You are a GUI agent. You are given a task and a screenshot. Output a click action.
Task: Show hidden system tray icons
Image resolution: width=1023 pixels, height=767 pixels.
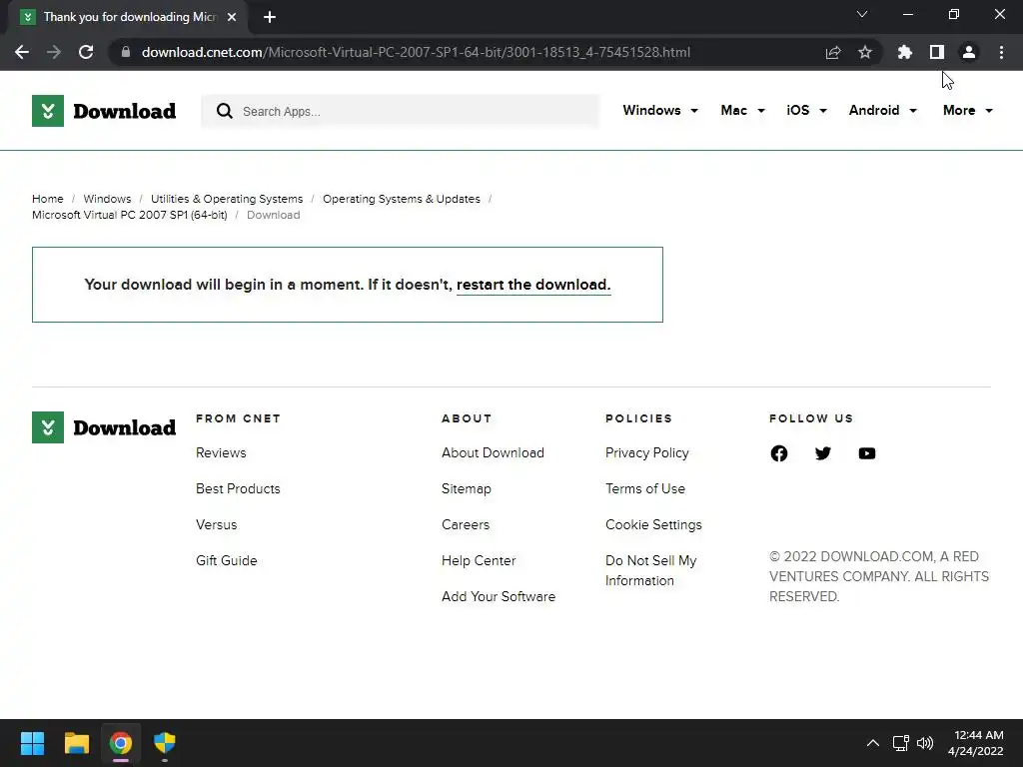point(872,743)
